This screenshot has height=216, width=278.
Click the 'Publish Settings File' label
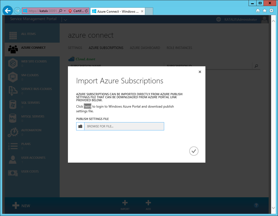point(92,119)
